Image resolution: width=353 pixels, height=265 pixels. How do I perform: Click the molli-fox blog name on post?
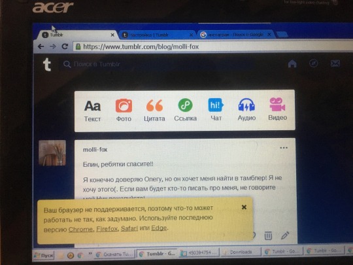click(95, 150)
